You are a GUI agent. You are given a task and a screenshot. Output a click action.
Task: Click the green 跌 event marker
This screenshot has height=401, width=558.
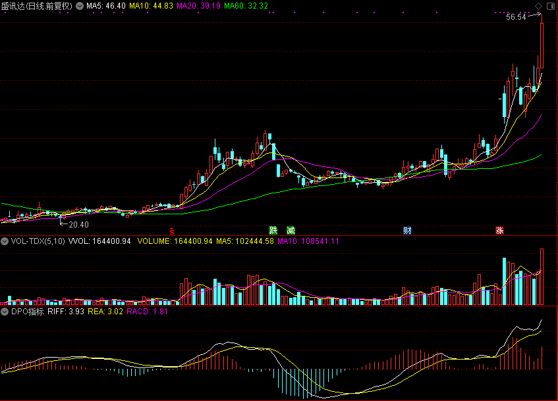[273, 231]
